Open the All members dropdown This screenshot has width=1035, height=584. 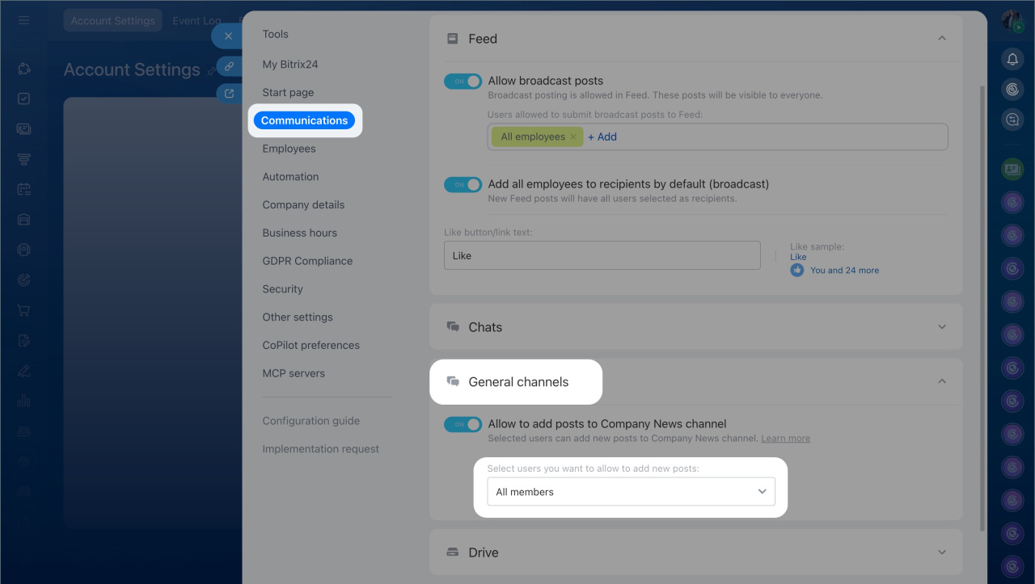[x=631, y=492]
